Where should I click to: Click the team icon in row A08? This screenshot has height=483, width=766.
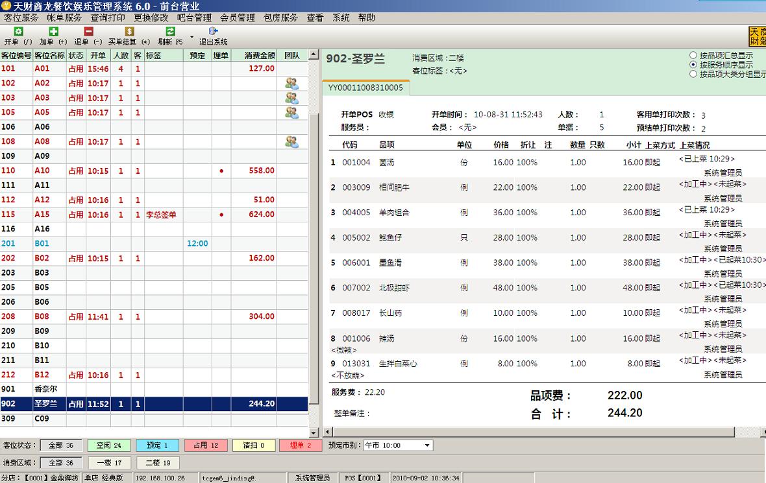click(291, 142)
